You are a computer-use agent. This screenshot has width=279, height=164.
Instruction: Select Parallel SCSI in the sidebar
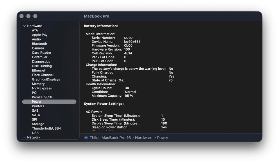click(x=42, y=97)
